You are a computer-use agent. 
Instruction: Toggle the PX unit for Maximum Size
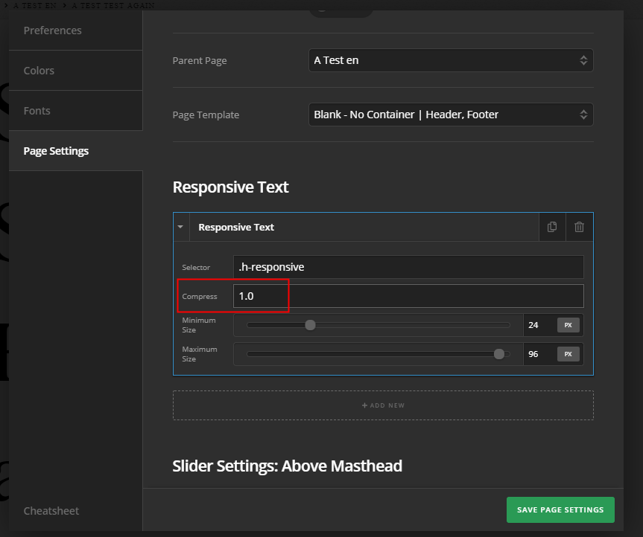coord(568,354)
